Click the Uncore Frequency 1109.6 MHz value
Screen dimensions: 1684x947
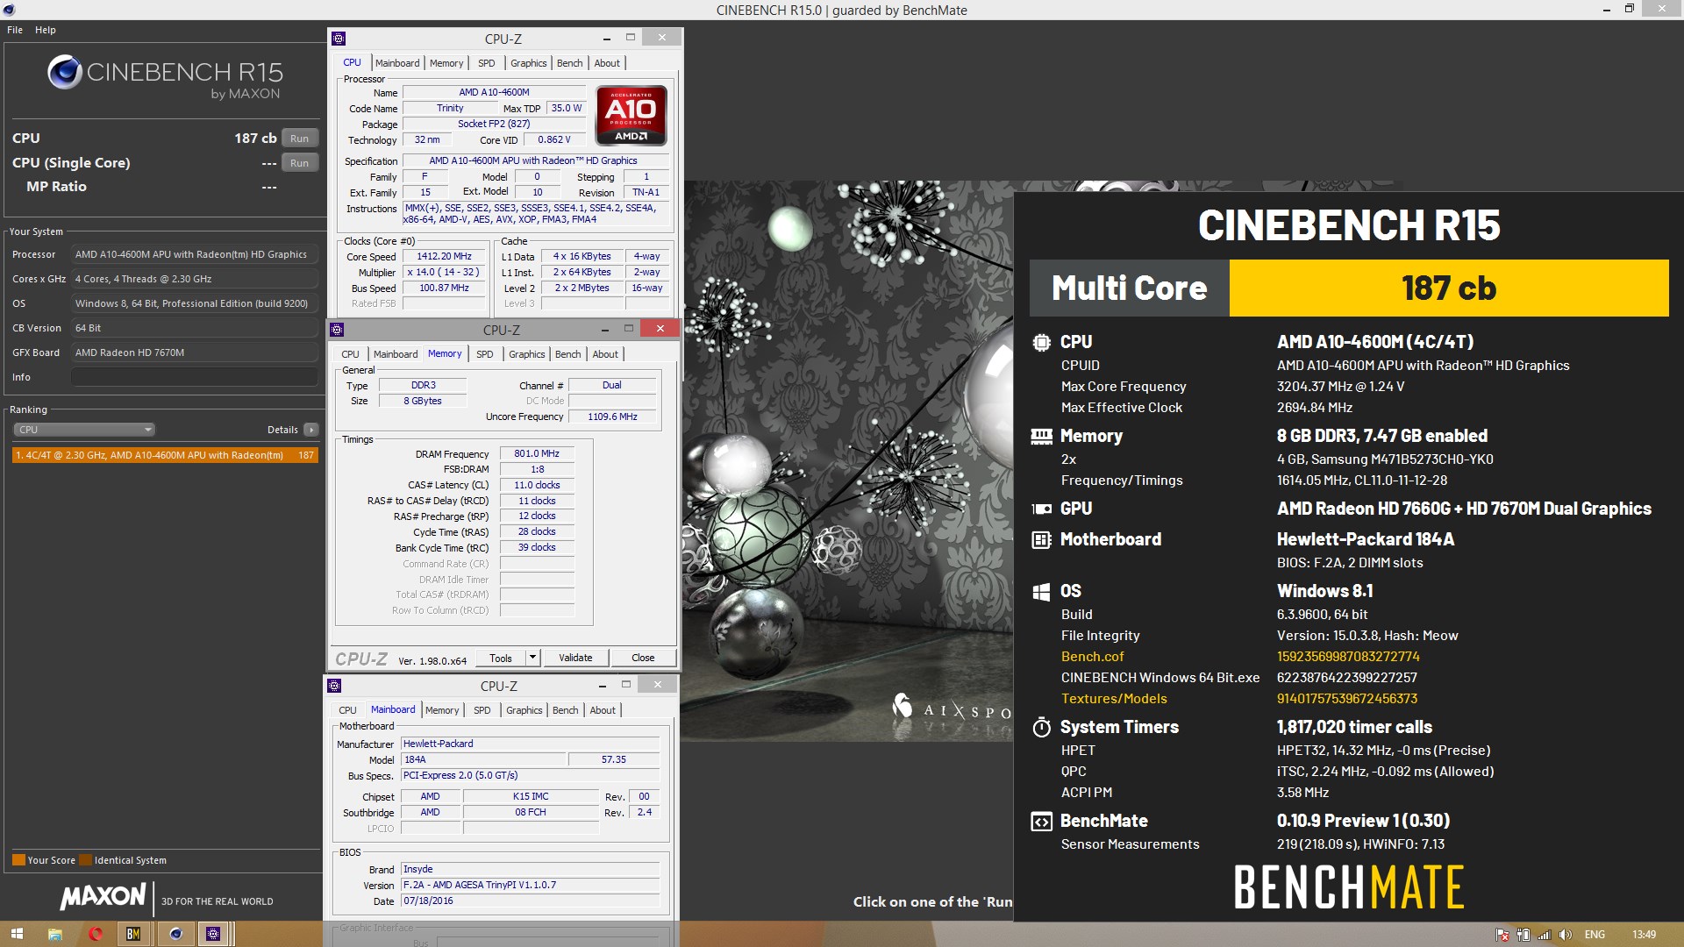[612, 417]
